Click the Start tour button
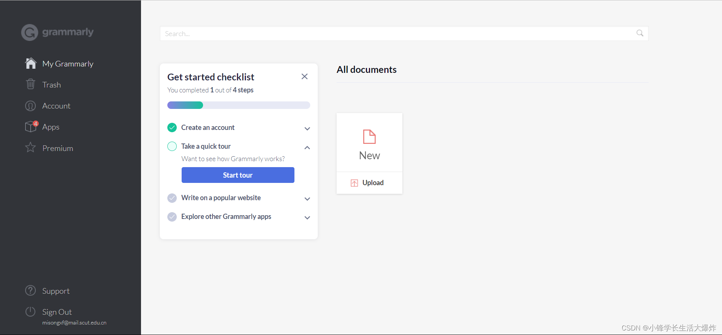Viewport: 722px width, 335px height. [x=238, y=175]
